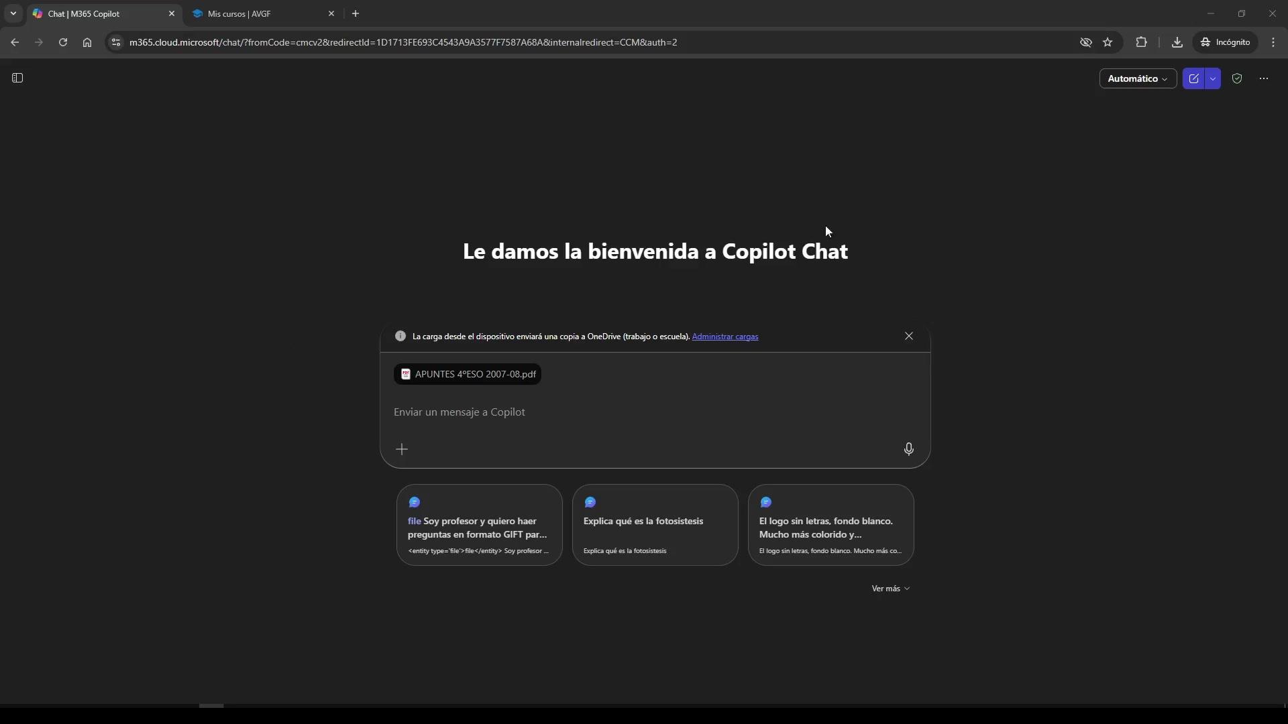Open the Administrar cargas link
The width and height of the screenshot is (1288, 724).
pyautogui.click(x=724, y=337)
